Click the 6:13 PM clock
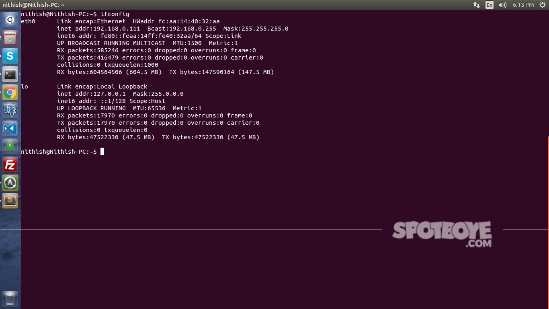 click(523, 5)
